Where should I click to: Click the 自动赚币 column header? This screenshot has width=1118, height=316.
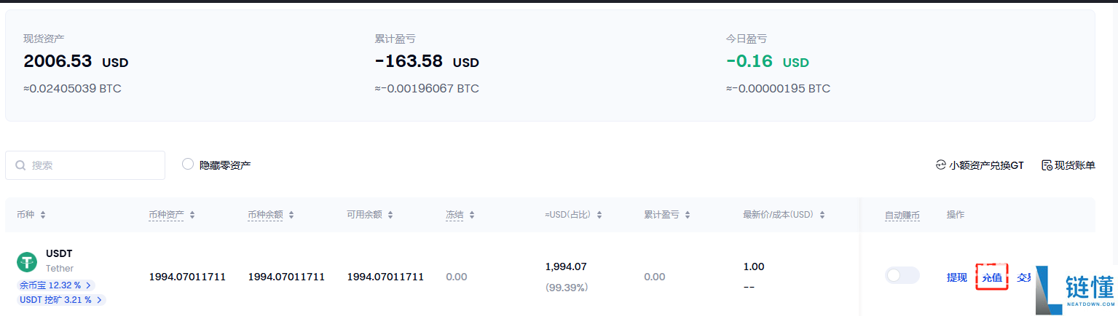pyautogui.click(x=902, y=215)
